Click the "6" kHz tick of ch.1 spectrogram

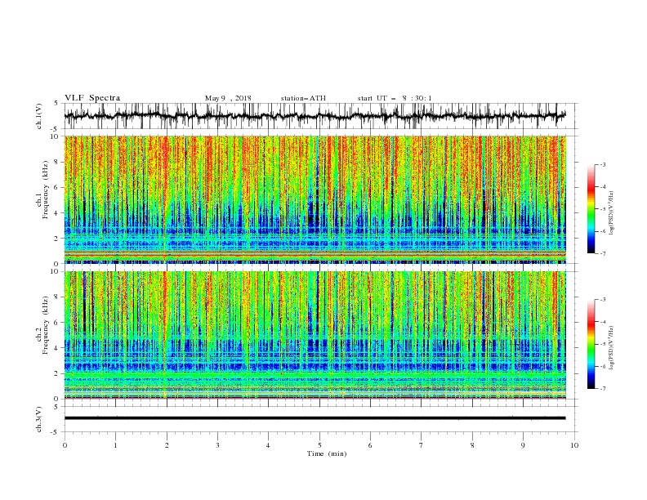57,187
